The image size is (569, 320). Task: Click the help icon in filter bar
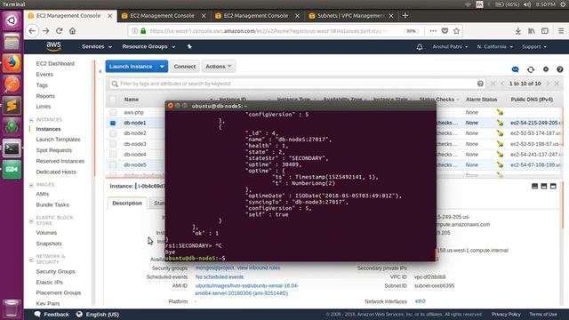point(480,84)
